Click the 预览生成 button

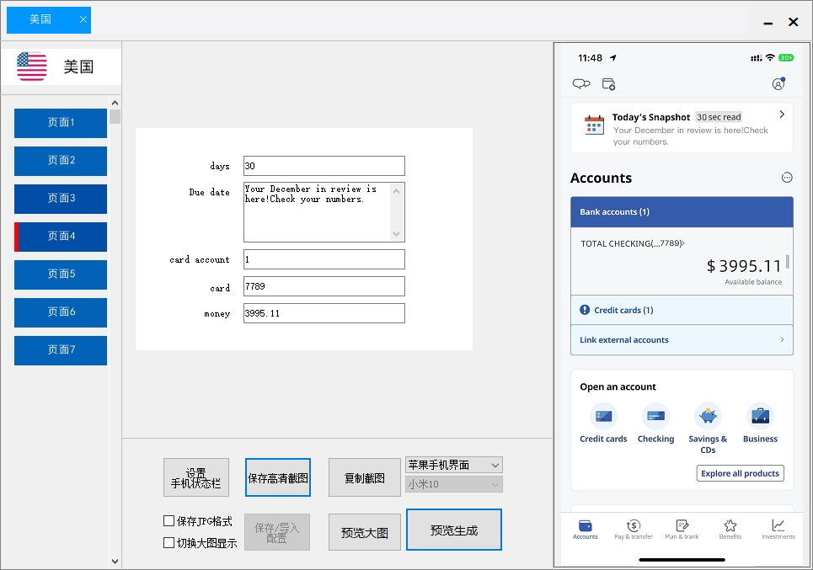point(453,530)
